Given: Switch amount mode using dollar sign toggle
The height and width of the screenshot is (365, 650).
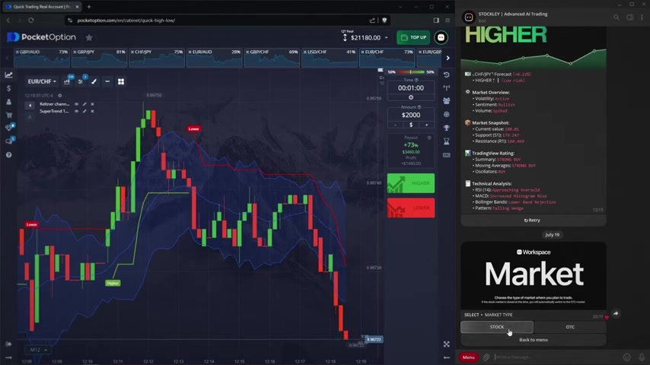Looking at the screenshot, I should click(x=411, y=125).
